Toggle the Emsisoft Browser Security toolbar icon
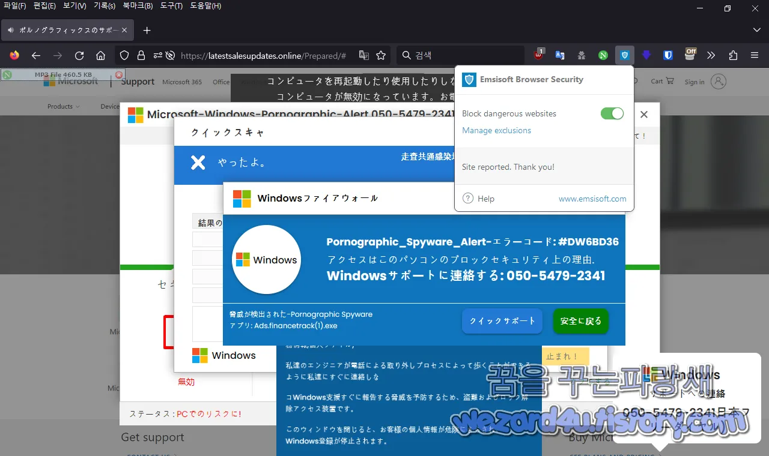Screen dimensions: 769x456 [625, 55]
